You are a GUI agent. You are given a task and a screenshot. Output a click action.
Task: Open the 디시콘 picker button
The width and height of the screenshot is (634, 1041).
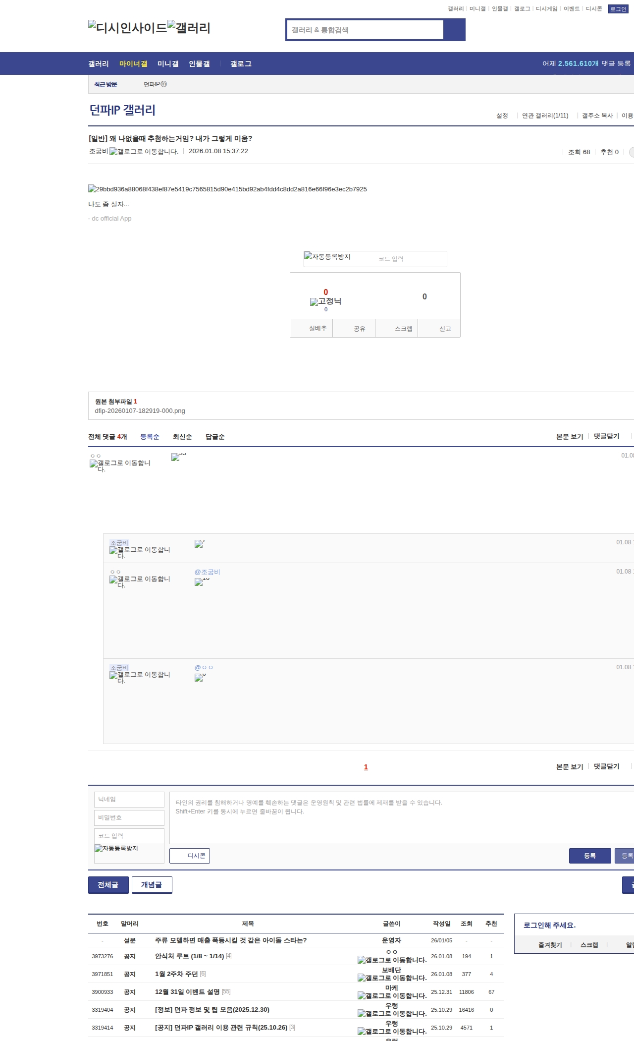(190, 856)
